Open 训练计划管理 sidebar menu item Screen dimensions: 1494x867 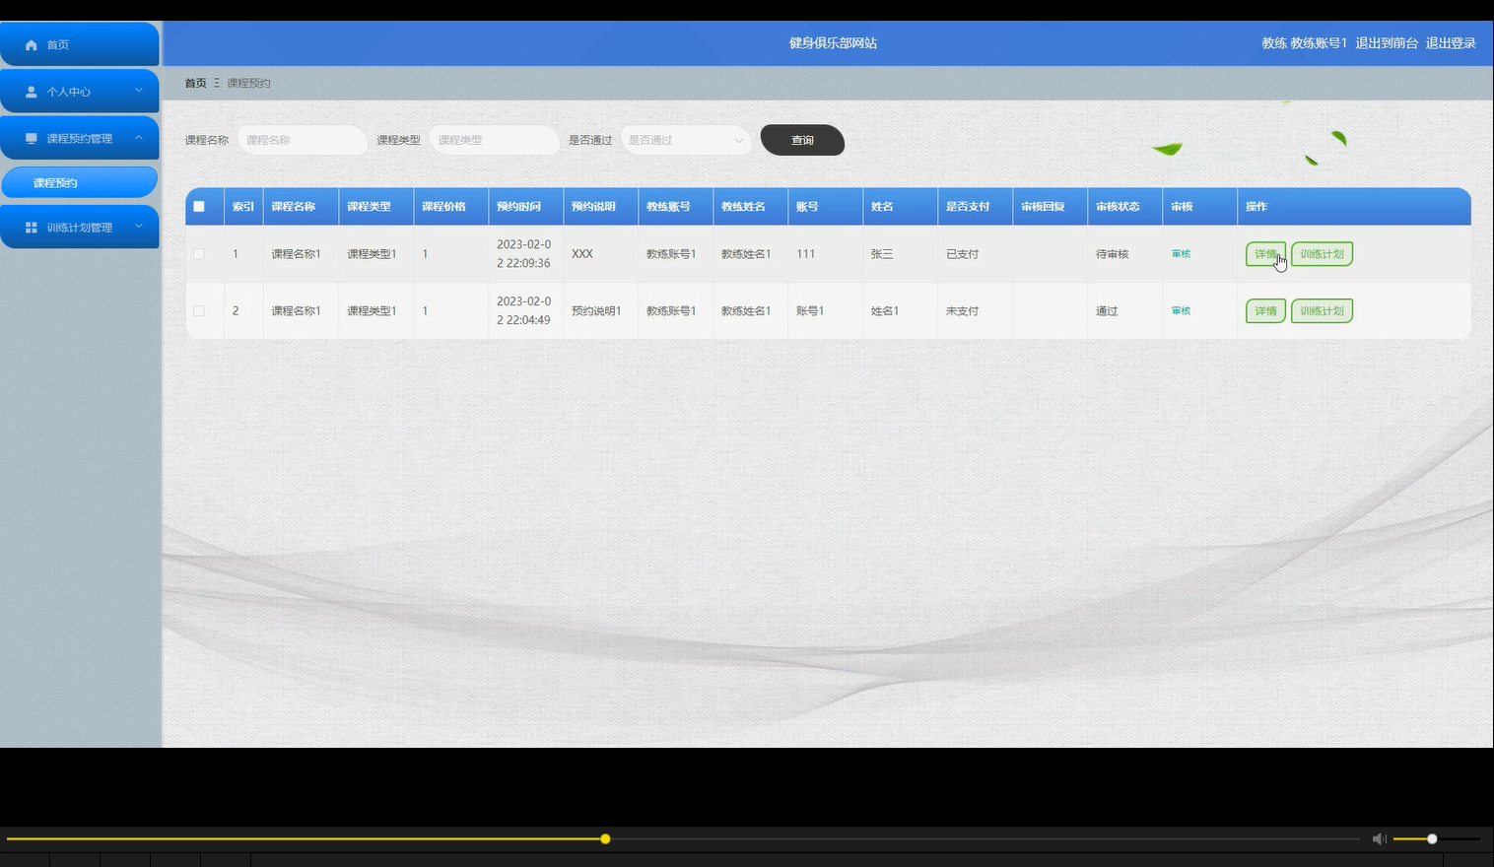80,228
